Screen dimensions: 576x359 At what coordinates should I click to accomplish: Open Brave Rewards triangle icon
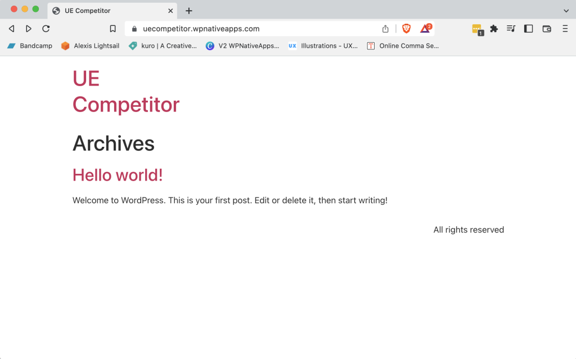point(425,29)
